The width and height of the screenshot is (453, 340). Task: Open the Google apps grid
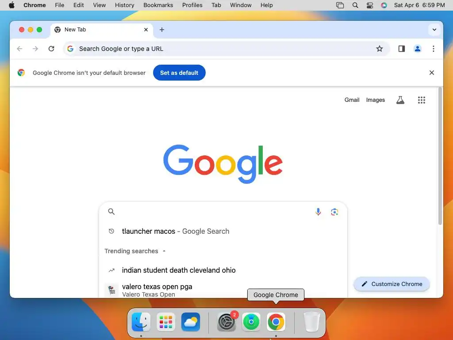point(422,100)
